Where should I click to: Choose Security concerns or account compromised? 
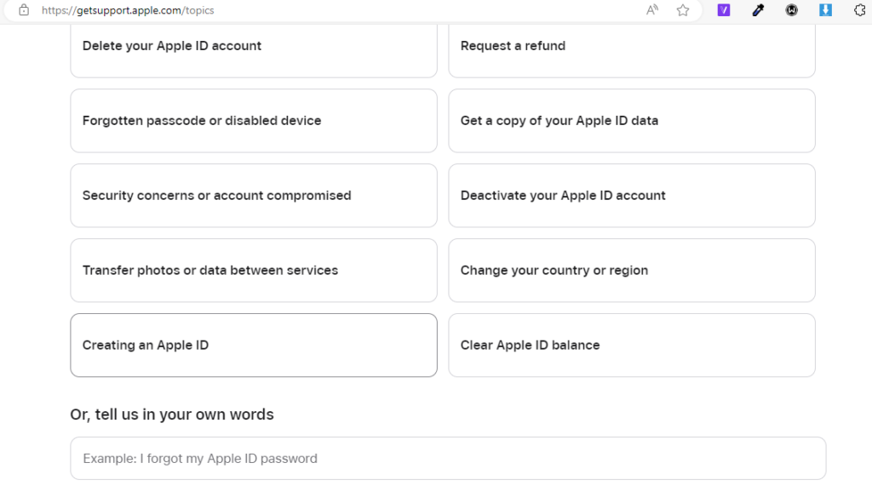[x=254, y=196]
